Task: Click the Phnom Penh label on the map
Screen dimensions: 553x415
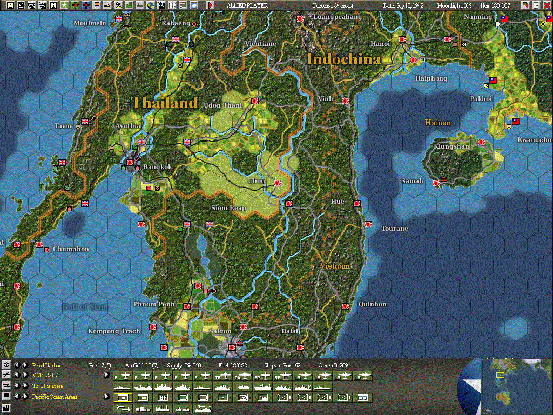Action: tap(154, 304)
